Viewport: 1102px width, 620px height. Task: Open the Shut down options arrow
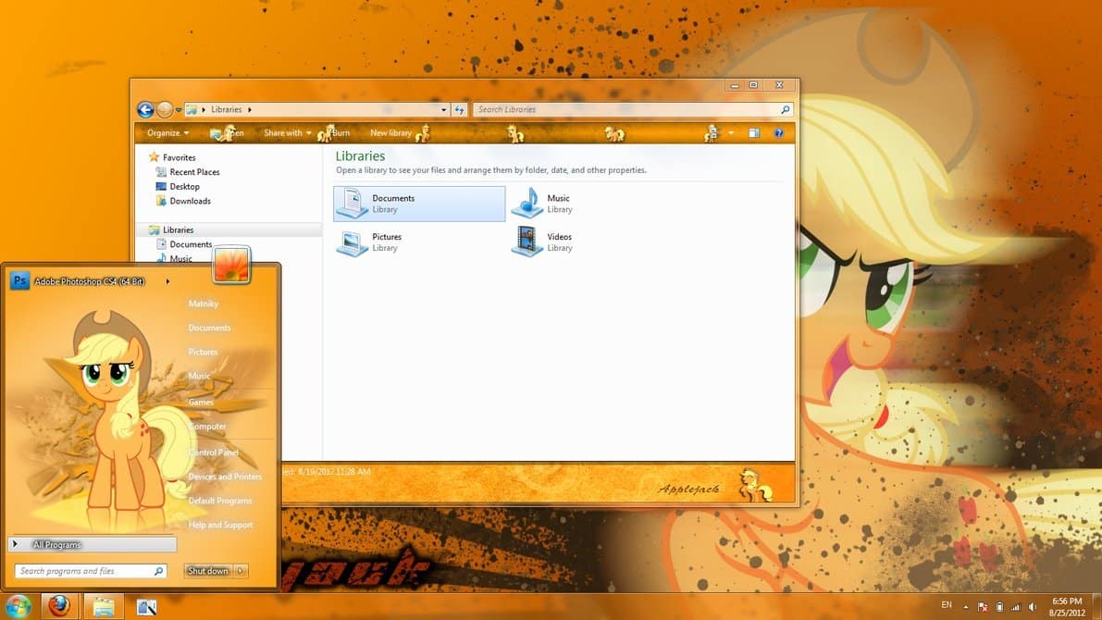(241, 570)
